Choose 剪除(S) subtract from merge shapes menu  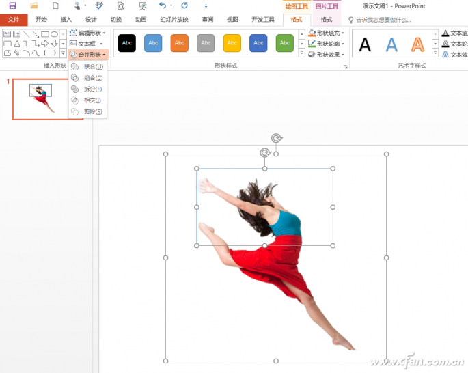click(x=87, y=111)
